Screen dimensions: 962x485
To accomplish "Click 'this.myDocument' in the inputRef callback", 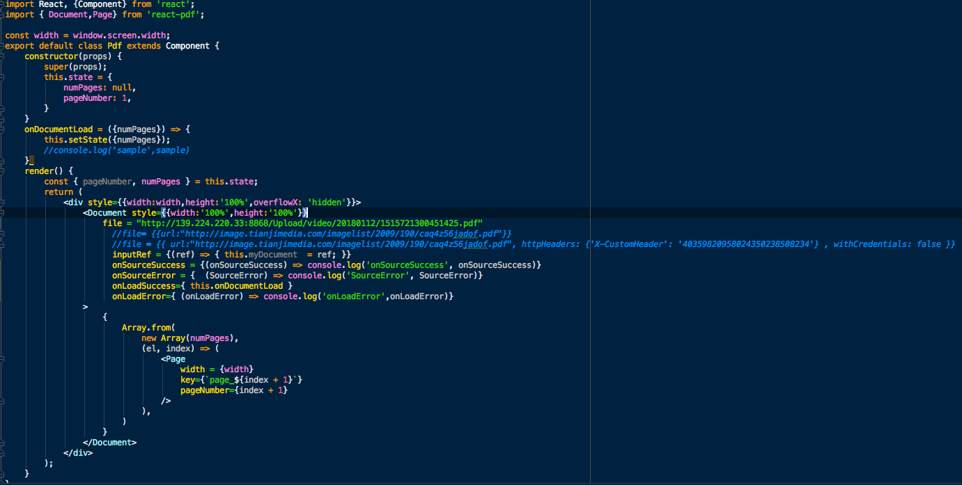I will (x=261, y=255).
